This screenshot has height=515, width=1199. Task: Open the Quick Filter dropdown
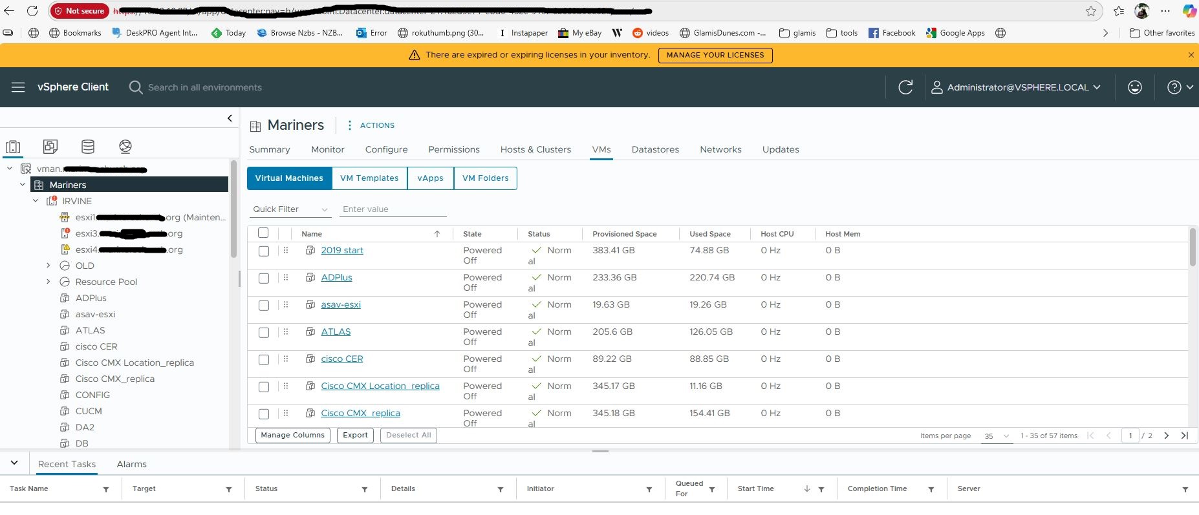[290, 209]
